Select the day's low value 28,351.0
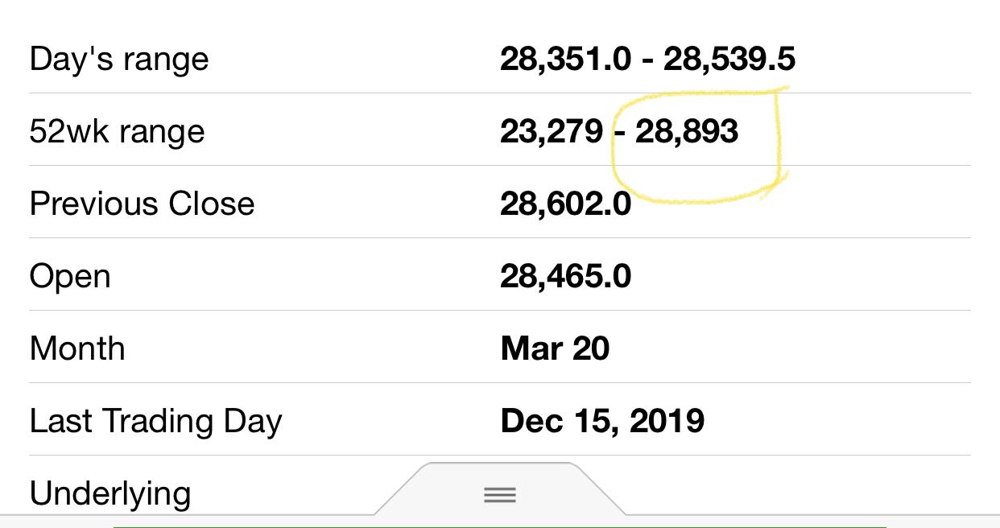1000x528 pixels. (x=565, y=59)
